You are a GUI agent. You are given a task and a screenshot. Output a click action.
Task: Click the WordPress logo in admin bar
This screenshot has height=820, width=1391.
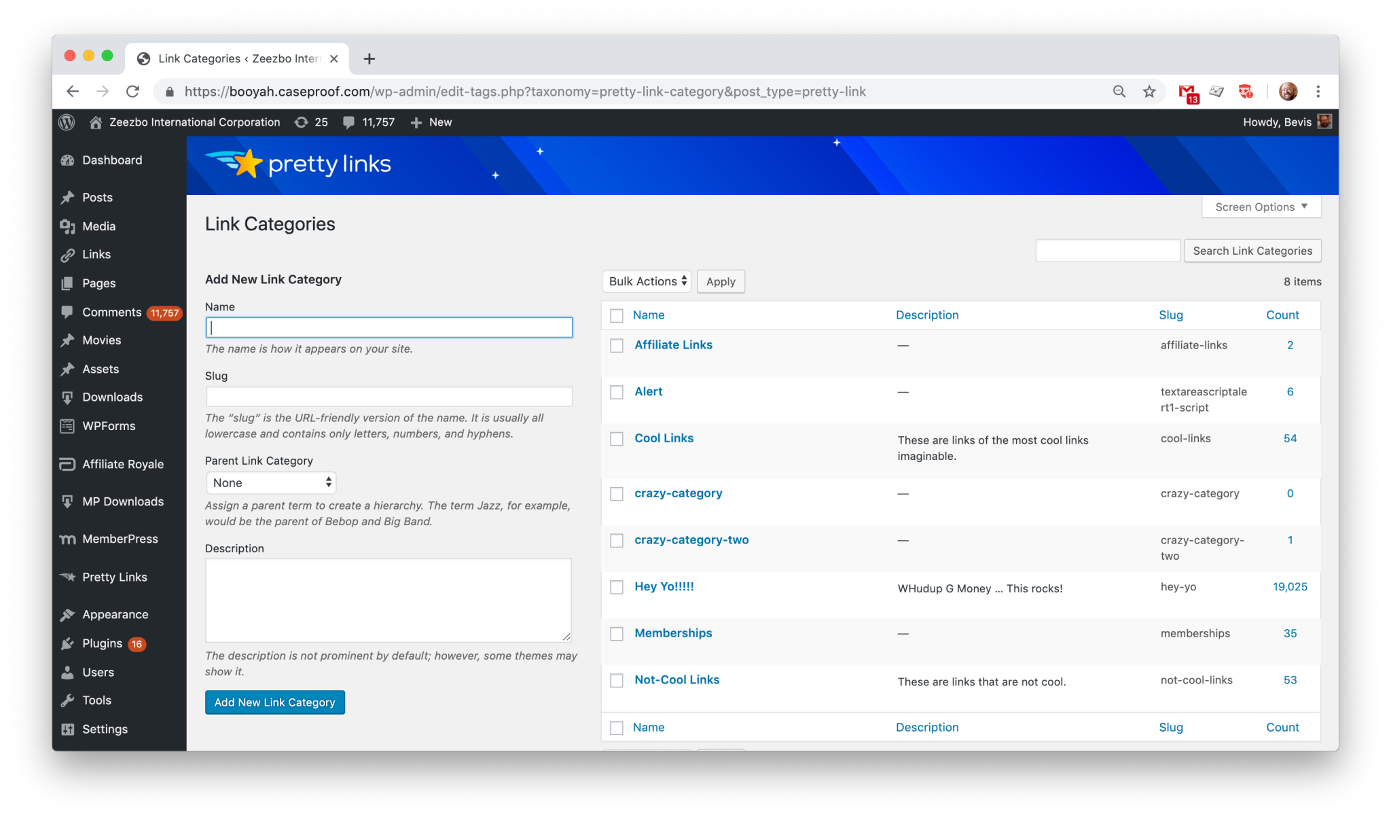click(x=67, y=122)
